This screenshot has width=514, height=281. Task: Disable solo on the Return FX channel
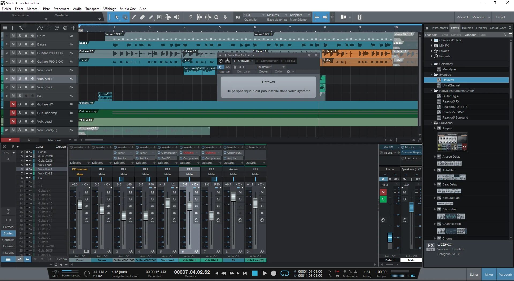[x=383, y=199]
